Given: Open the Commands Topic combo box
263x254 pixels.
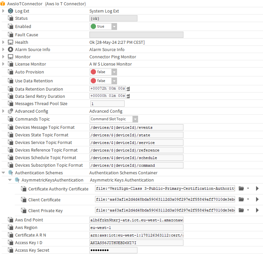Looking at the screenshot, I should (135, 119).
